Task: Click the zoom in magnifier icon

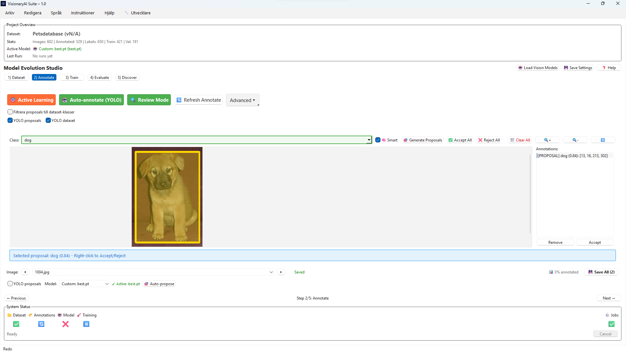Action: tap(547, 140)
